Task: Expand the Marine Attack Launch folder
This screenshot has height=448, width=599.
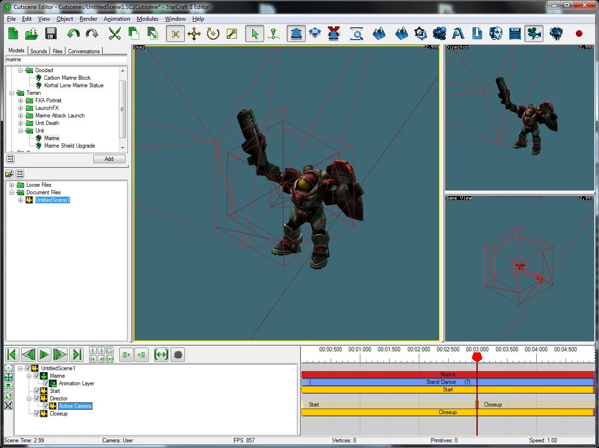Action: [21, 116]
